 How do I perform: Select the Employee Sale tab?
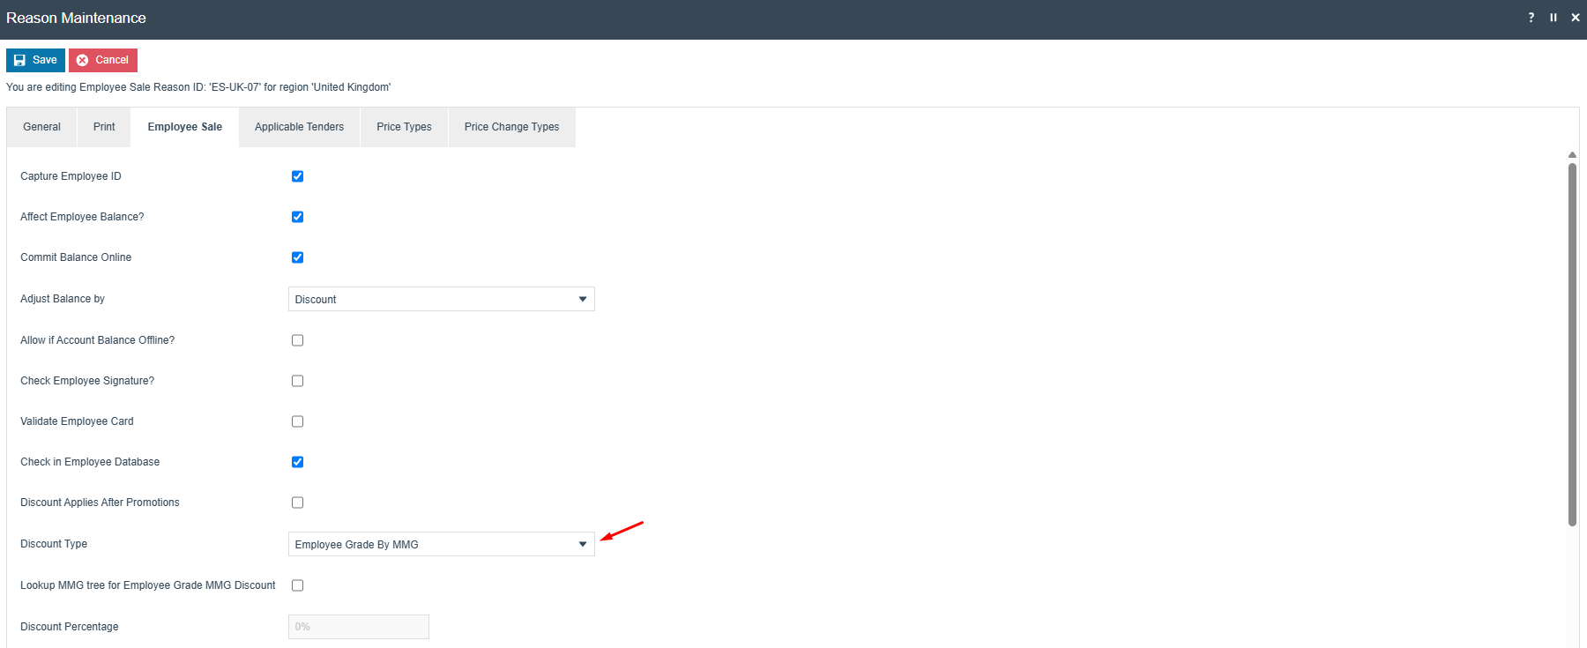(x=185, y=127)
